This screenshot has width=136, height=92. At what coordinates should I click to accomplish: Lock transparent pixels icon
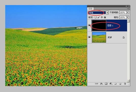(95, 17)
